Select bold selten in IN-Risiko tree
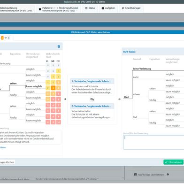The image size is (184, 184). [13, 84]
